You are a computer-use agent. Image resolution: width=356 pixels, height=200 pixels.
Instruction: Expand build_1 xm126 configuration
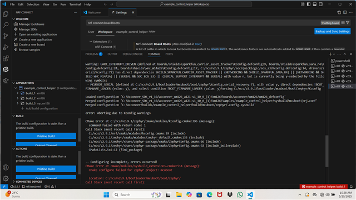(x=18, y=93)
